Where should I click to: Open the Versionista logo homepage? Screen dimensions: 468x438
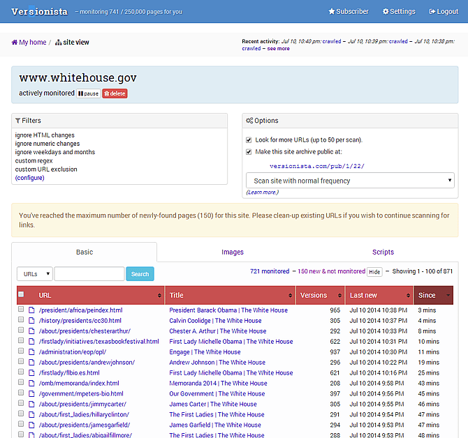(39, 12)
